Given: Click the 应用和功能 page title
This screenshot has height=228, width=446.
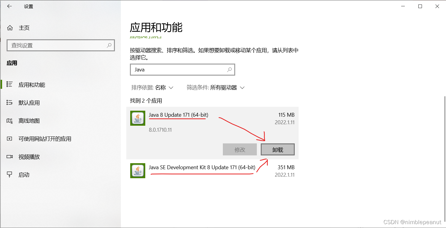Looking at the screenshot, I should [x=156, y=28].
